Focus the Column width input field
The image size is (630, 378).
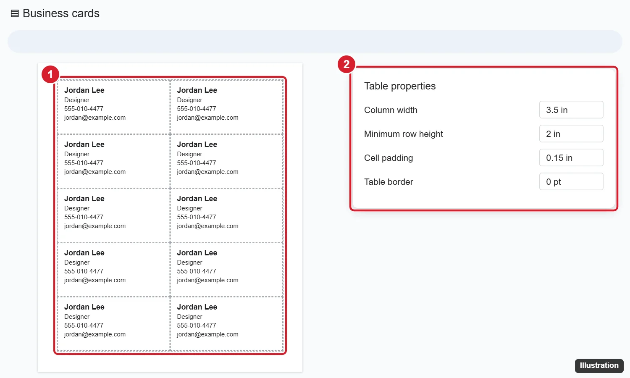pos(571,110)
